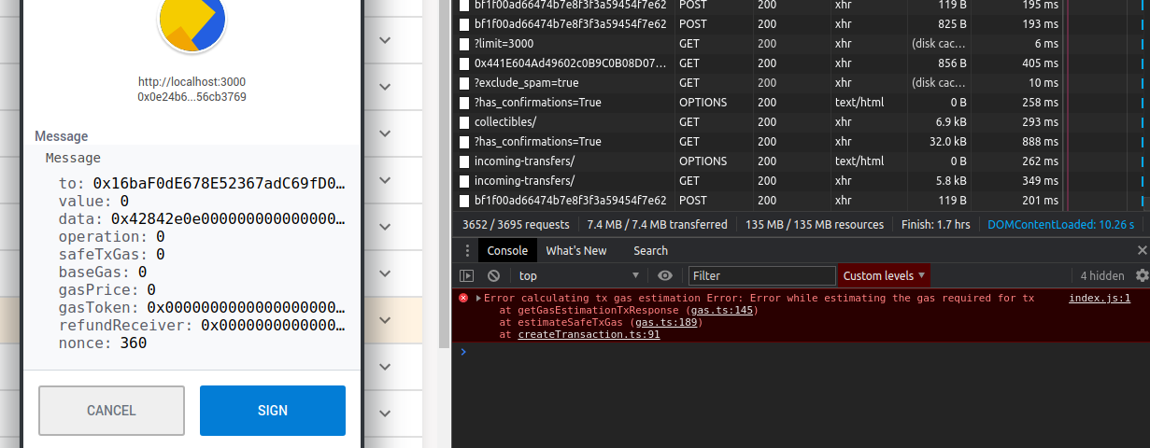Click the SIGN button
This screenshot has width=1150, height=448.
(x=273, y=410)
